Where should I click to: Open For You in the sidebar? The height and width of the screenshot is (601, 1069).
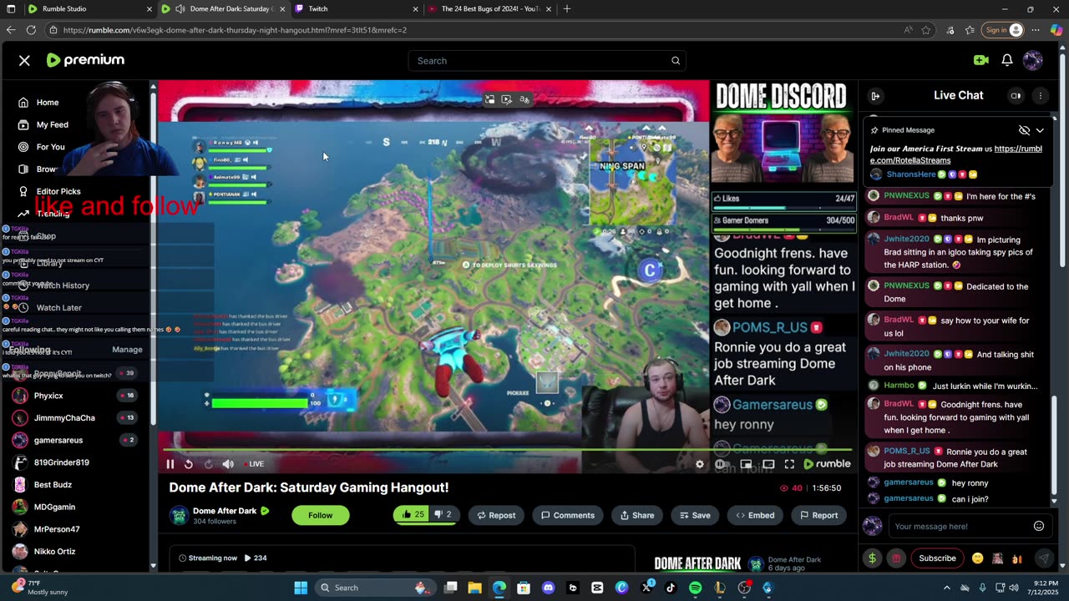[x=50, y=147]
